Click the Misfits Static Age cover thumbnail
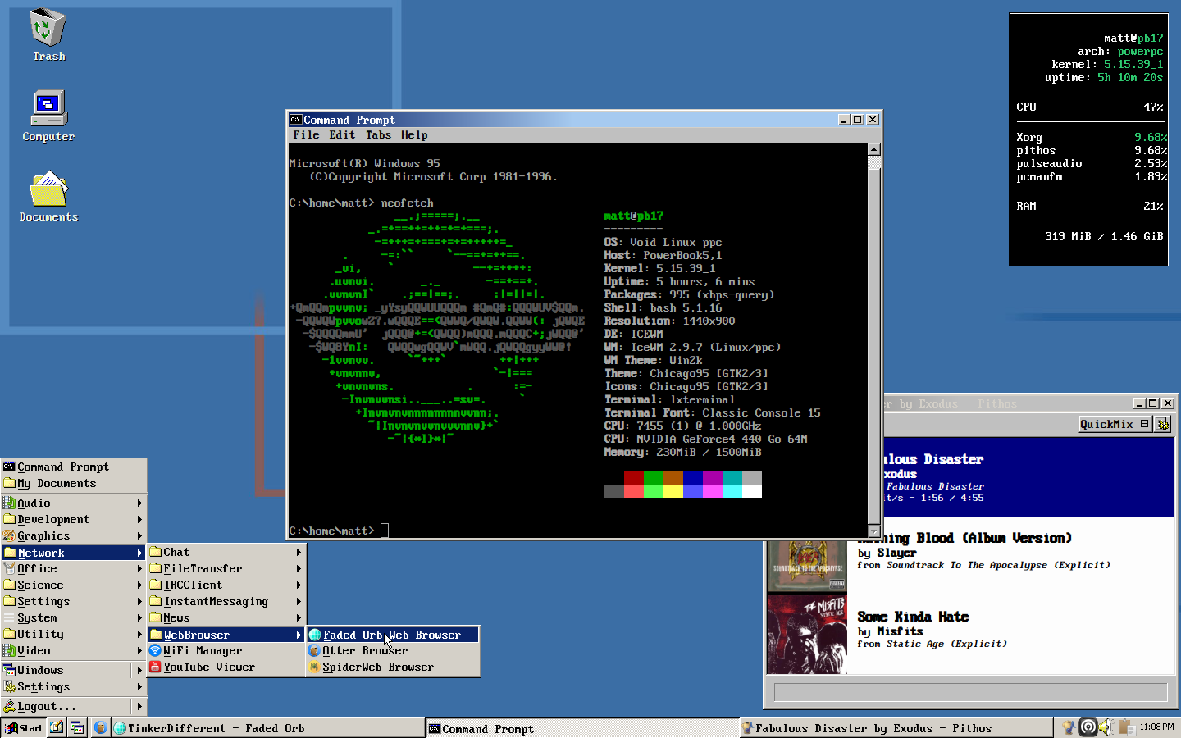Image resolution: width=1181 pixels, height=738 pixels. click(x=808, y=634)
